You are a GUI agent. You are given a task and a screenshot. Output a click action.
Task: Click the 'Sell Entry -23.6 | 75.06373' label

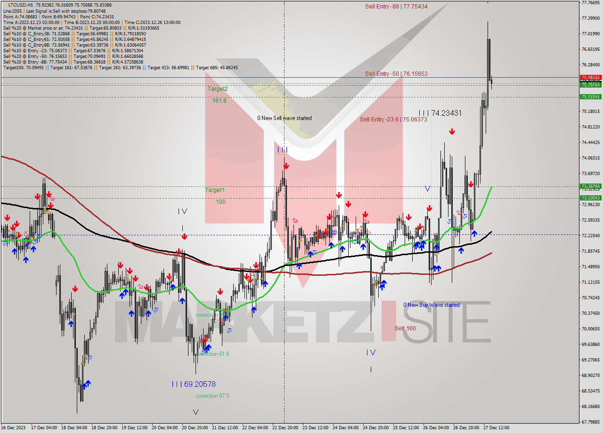(393, 120)
